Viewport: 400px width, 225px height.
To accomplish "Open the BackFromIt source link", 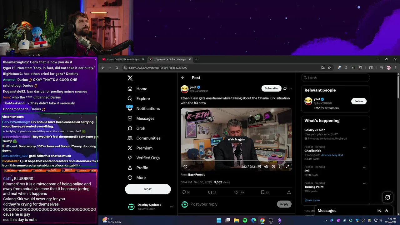I will coord(196,175).
